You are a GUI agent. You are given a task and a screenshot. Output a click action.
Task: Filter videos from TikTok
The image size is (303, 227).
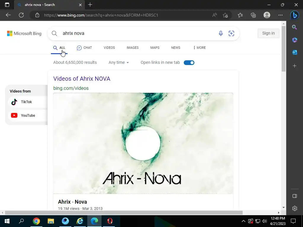(28, 102)
